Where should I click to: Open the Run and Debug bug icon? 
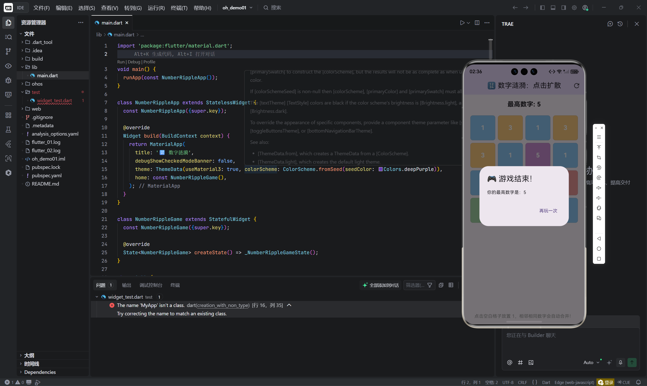[8, 80]
